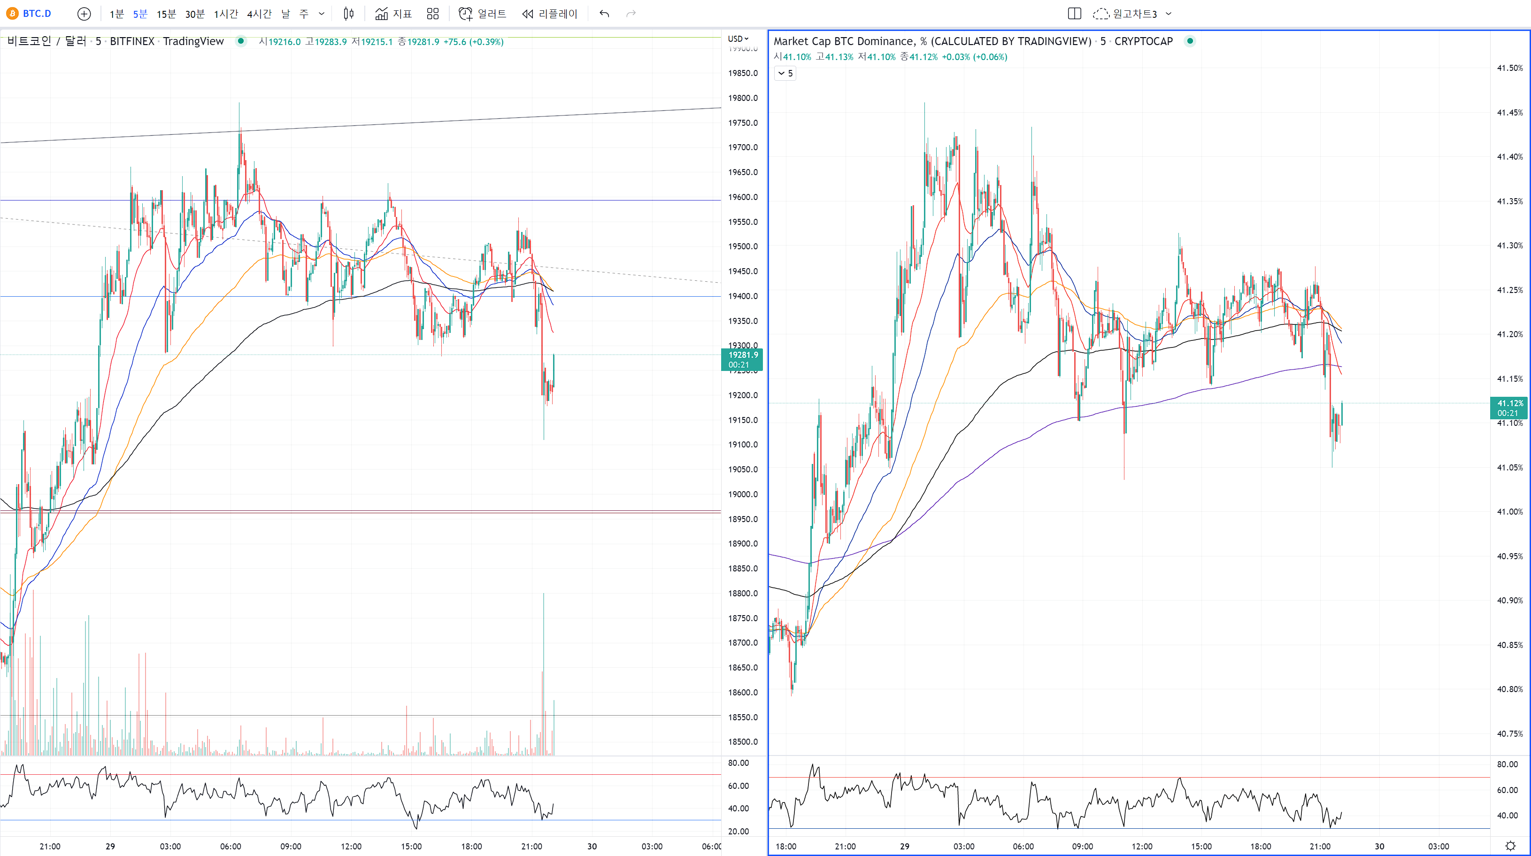Expand the more timeframes chevron
The image size is (1531, 856).
[322, 14]
